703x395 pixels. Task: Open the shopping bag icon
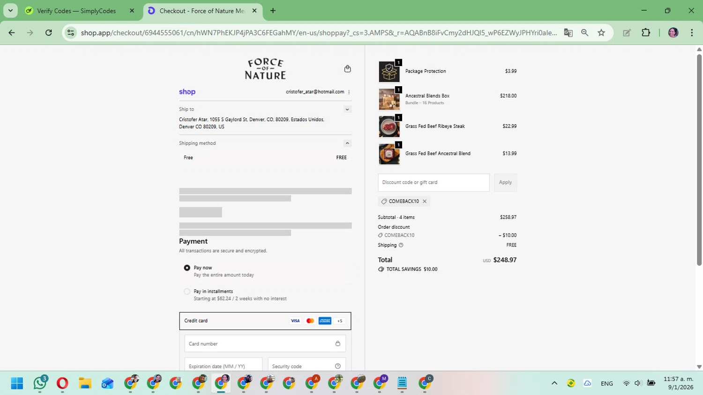347,69
